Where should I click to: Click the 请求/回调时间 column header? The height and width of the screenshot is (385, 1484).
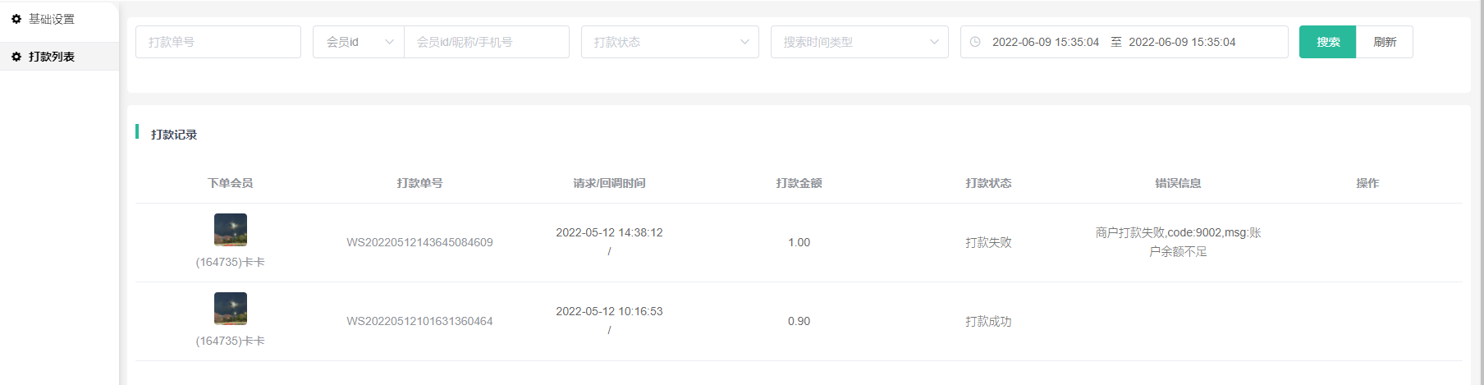[x=609, y=183]
